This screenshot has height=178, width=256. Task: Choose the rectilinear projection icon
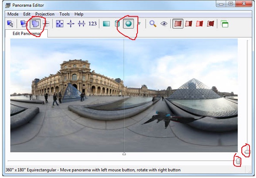coord(106,24)
